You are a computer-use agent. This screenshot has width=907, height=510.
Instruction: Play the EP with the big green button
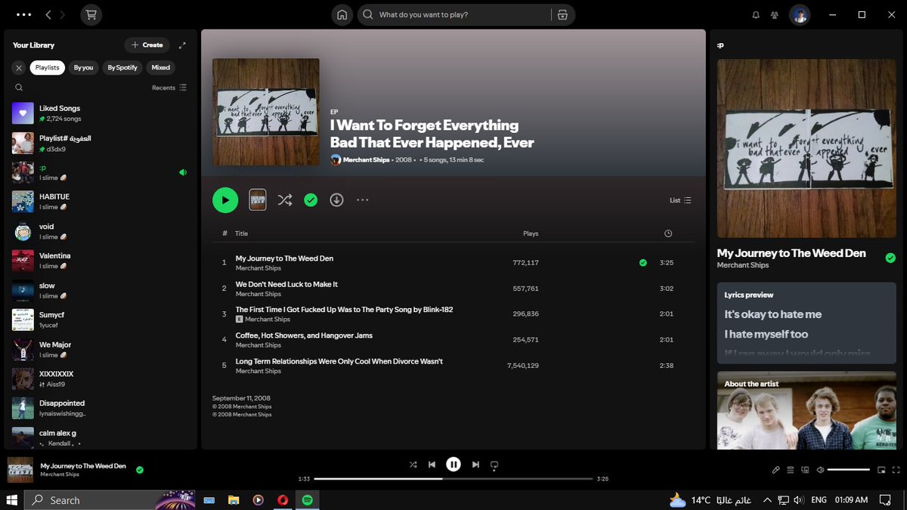click(x=225, y=200)
